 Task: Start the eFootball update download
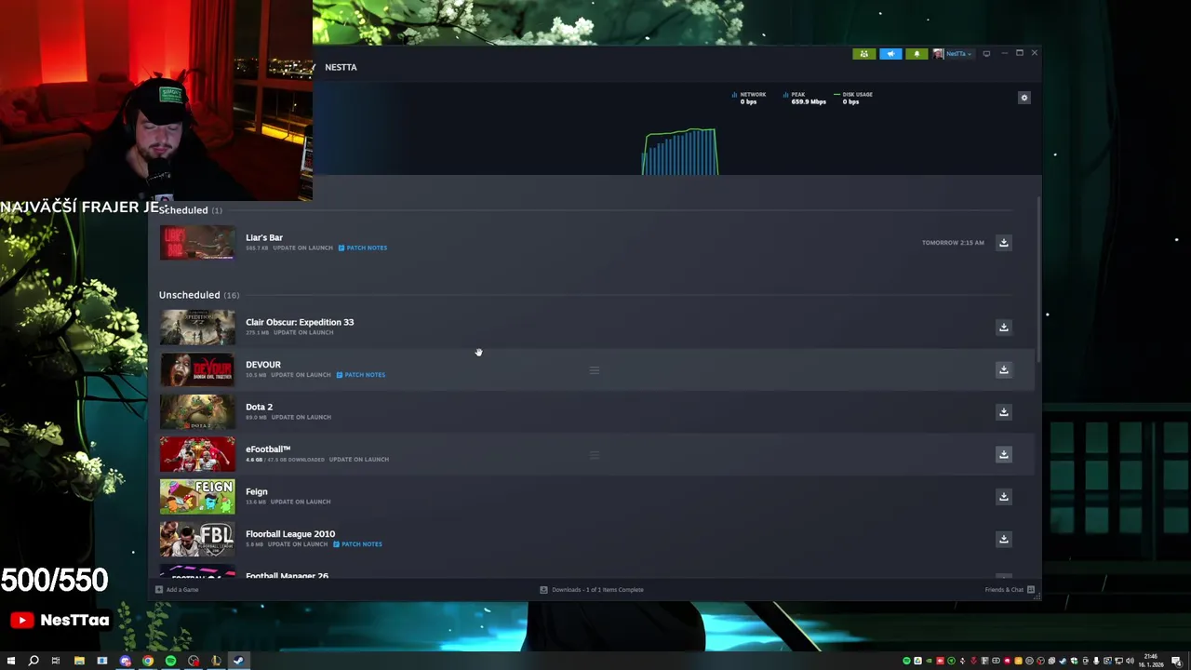click(1003, 454)
